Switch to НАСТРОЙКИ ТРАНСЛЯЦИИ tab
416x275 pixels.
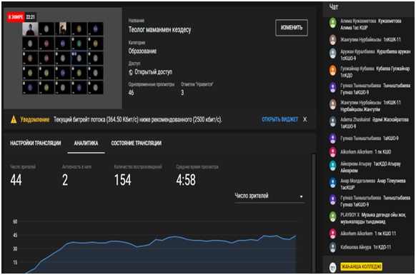coord(36,144)
